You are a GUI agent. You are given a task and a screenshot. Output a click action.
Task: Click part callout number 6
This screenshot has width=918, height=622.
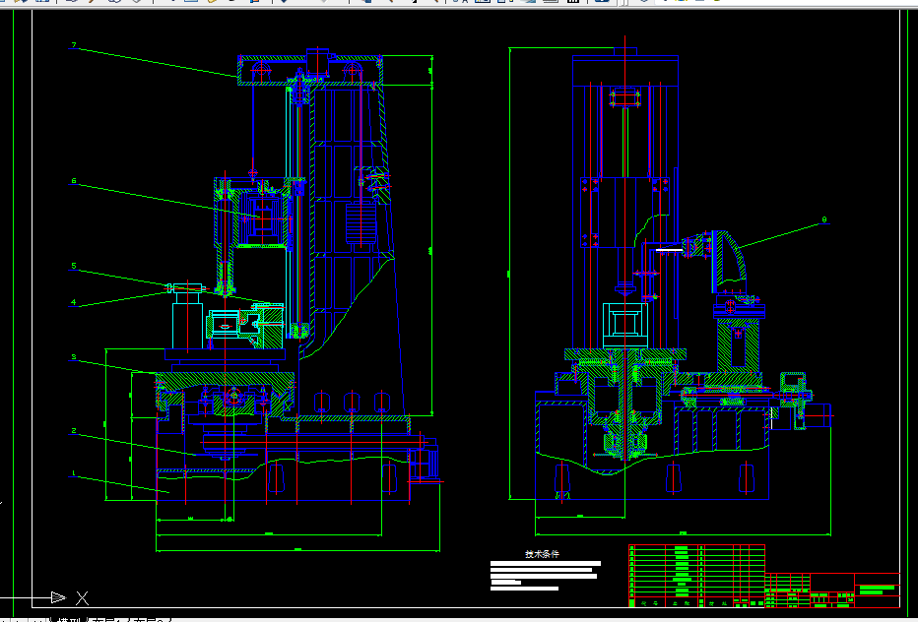pos(74,181)
